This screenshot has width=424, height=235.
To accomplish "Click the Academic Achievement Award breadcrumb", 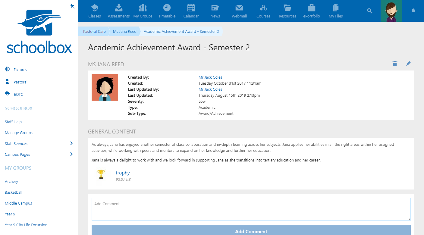I will 181,31.
